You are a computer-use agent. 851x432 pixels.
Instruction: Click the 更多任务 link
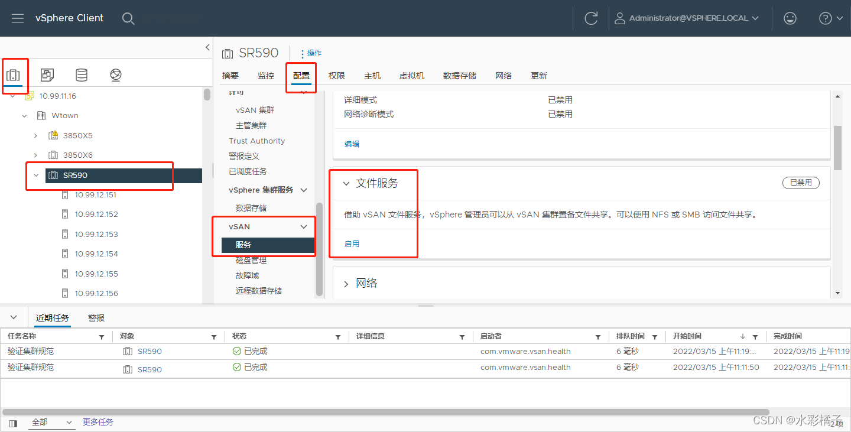[x=98, y=422]
